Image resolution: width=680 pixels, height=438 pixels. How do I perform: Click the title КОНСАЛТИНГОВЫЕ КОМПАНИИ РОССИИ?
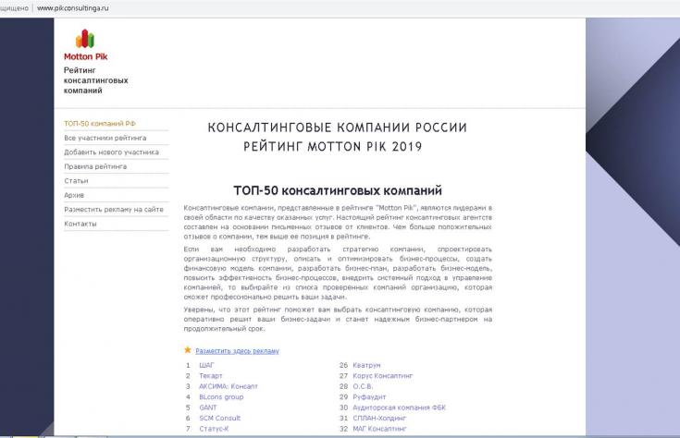click(338, 128)
